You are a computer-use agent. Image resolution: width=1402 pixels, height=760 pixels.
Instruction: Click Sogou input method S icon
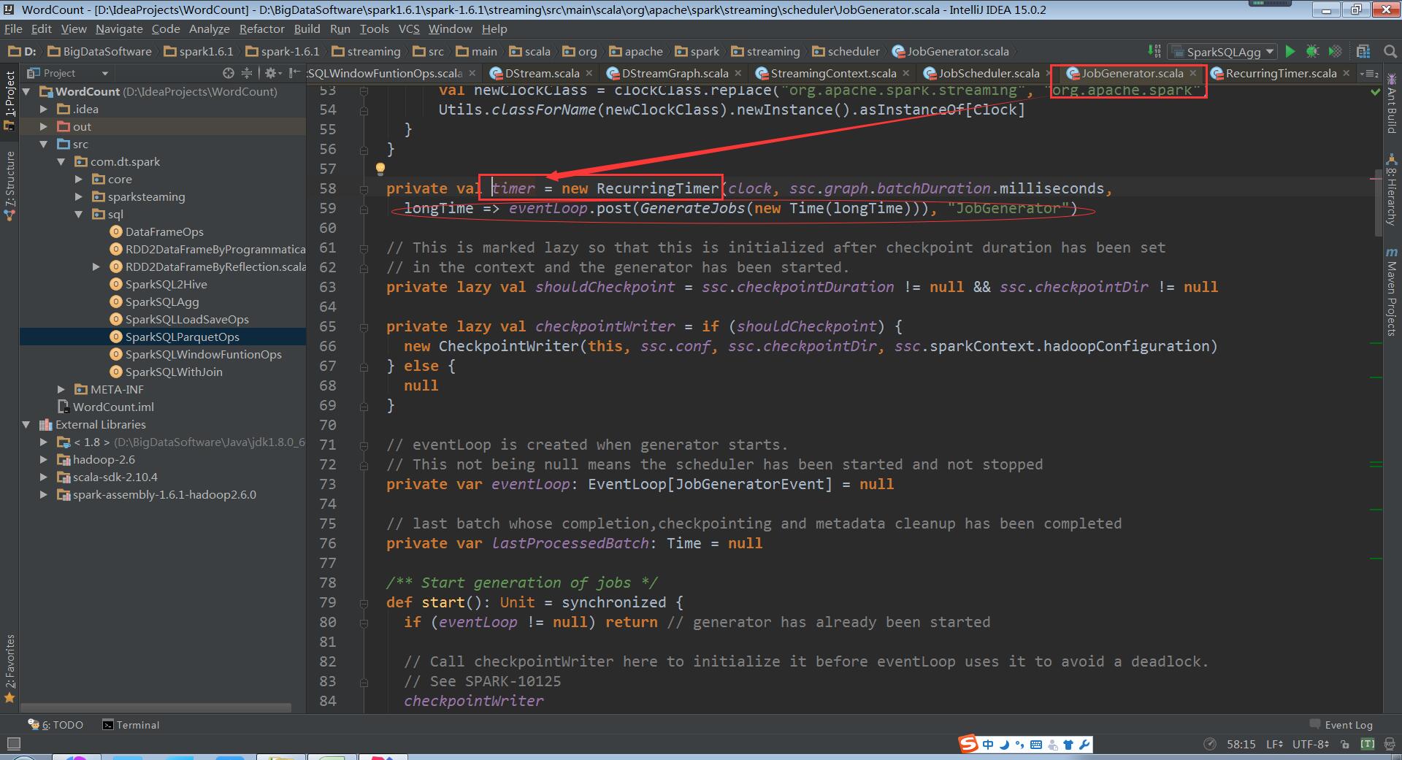pos(968,744)
